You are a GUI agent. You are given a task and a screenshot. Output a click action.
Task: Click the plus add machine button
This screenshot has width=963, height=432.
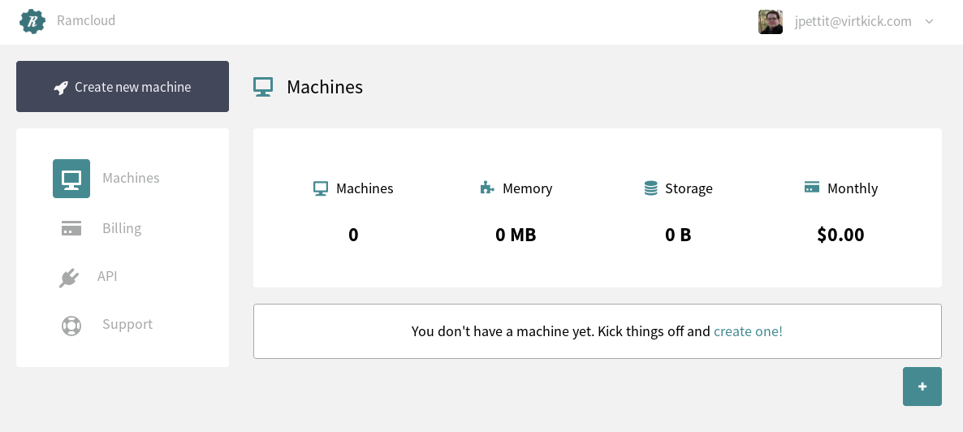[922, 387]
